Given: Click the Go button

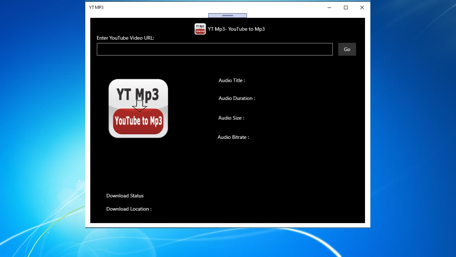Looking at the screenshot, I should click(347, 49).
